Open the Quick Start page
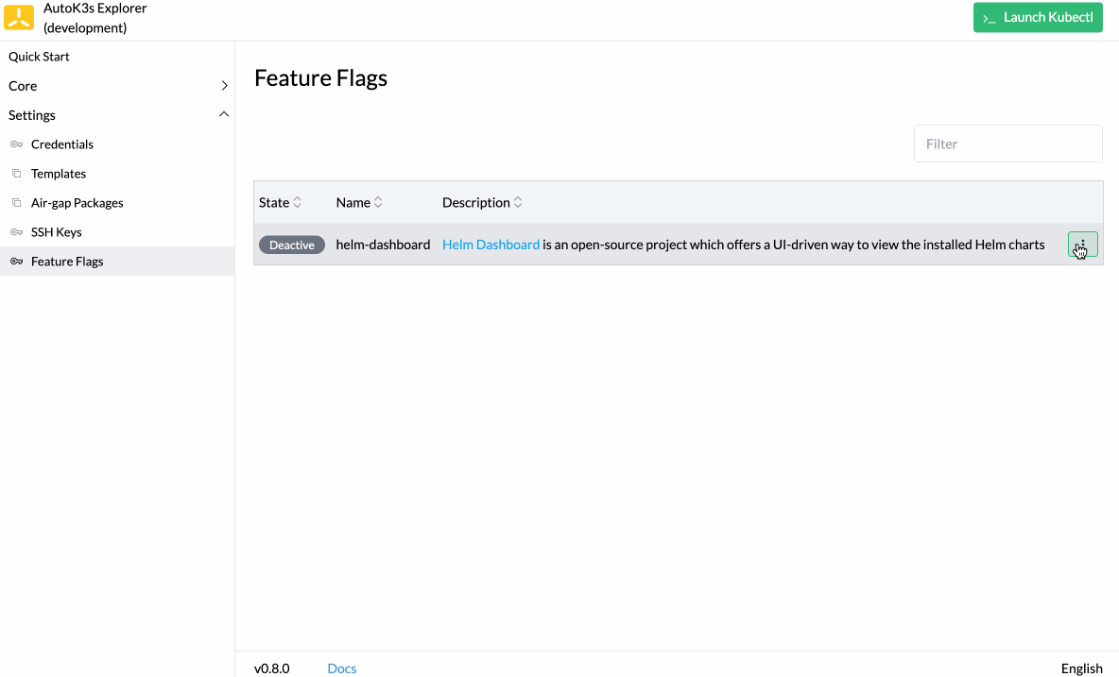Image resolution: width=1119 pixels, height=677 pixels. tap(39, 56)
